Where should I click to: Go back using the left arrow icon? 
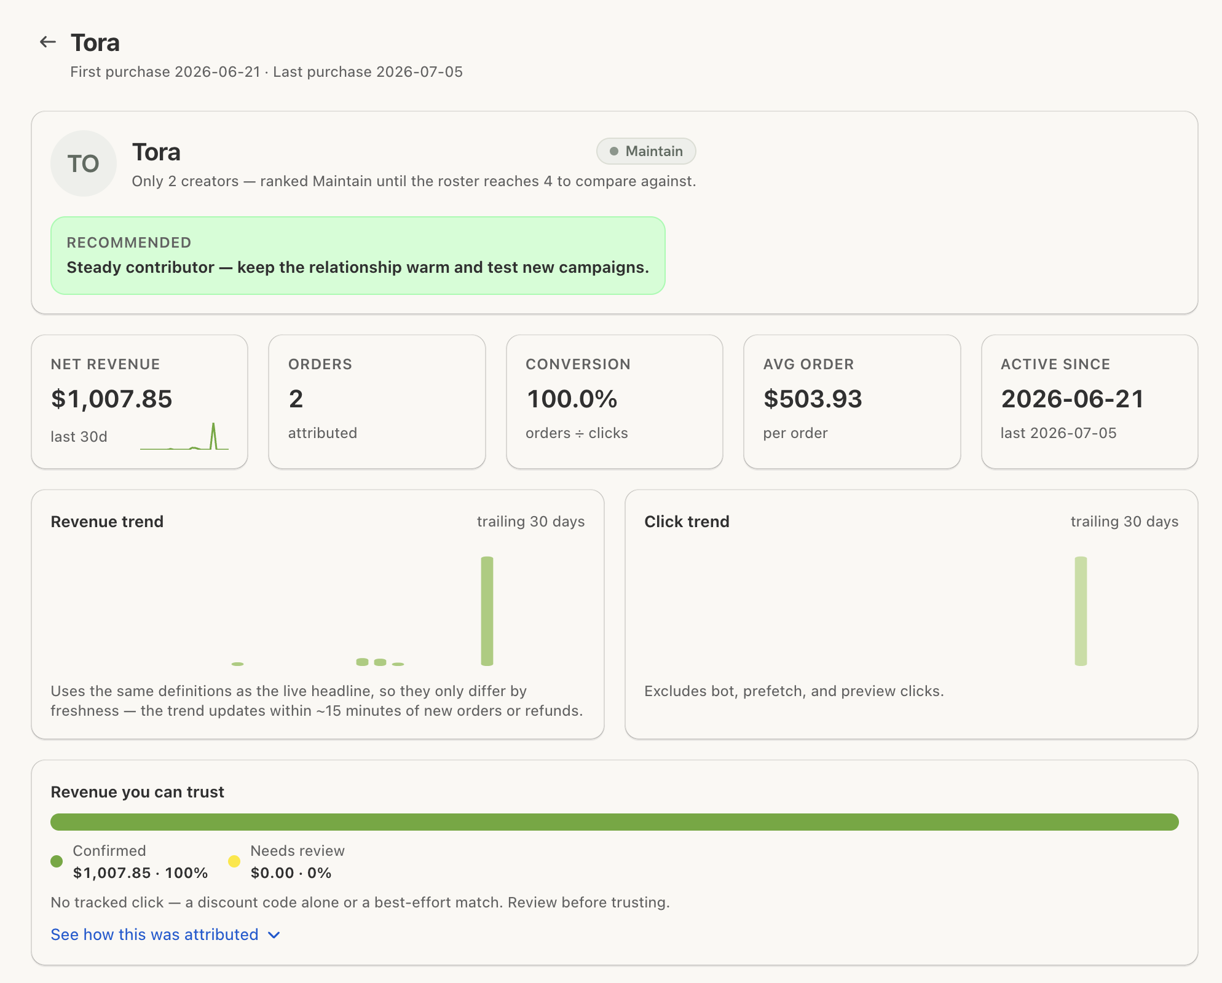coord(47,42)
